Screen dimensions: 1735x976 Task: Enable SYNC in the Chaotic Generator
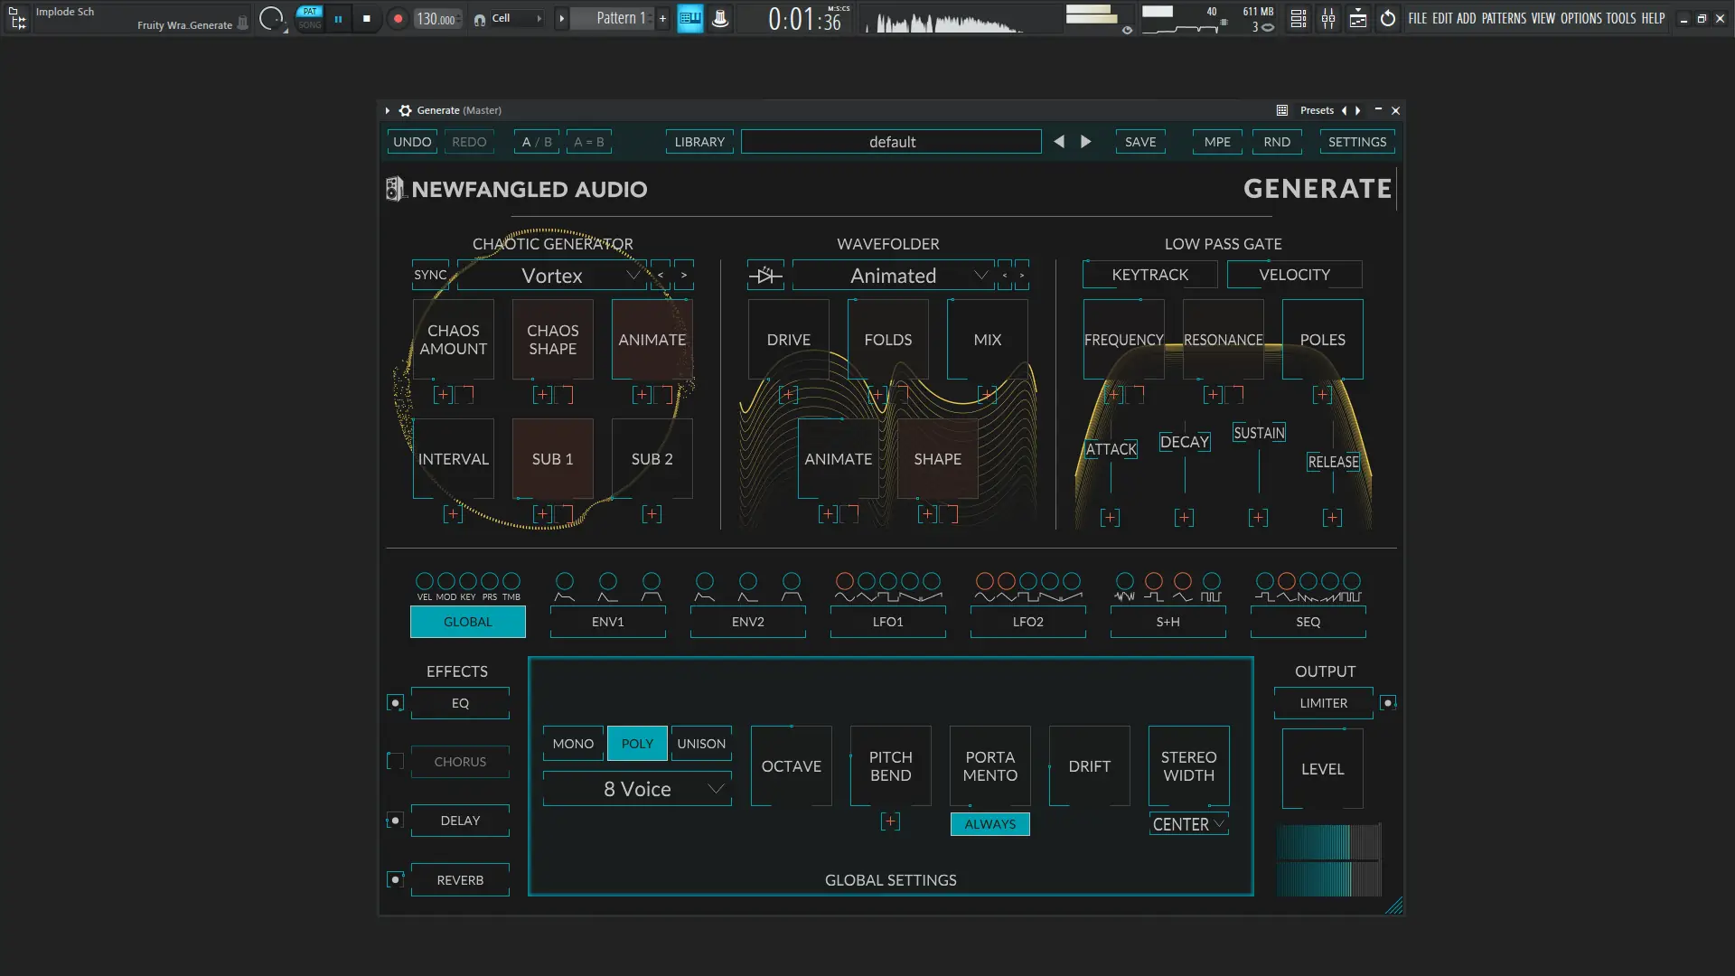pos(429,275)
